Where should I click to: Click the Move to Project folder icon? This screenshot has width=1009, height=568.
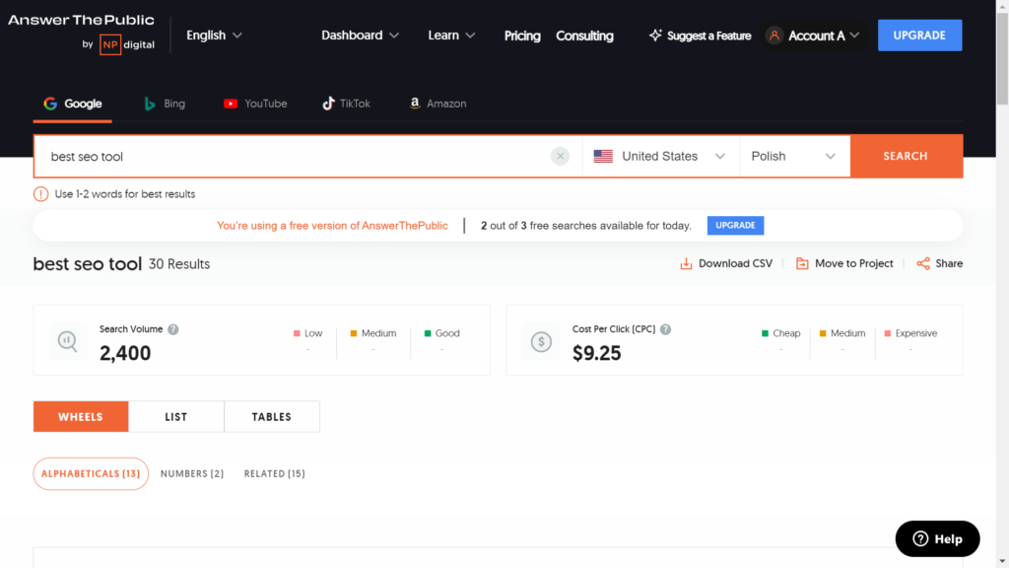pyautogui.click(x=802, y=263)
